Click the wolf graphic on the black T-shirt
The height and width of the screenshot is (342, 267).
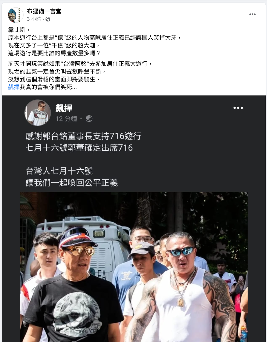[x=77, y=310]
